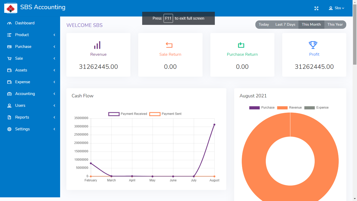Toggle Purchase legend in August 2021 chart

click(262, 108)
